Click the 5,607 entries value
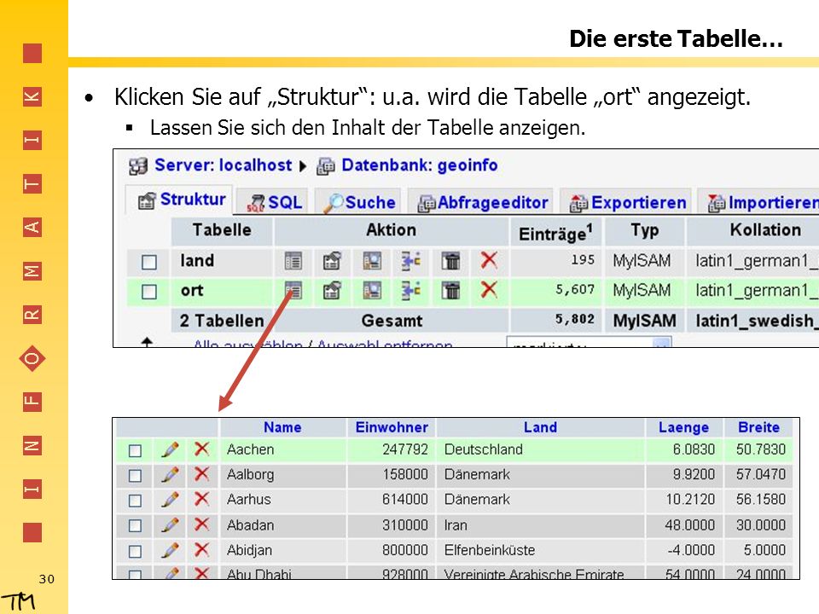819x614 pixels. [575, 290]
